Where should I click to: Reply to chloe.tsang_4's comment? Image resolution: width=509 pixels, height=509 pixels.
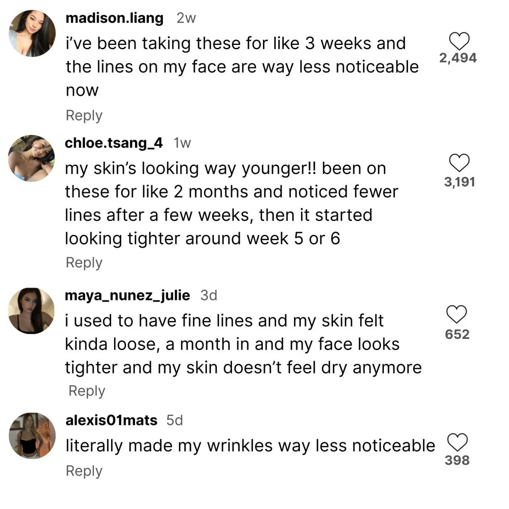(x=84, y=263)
